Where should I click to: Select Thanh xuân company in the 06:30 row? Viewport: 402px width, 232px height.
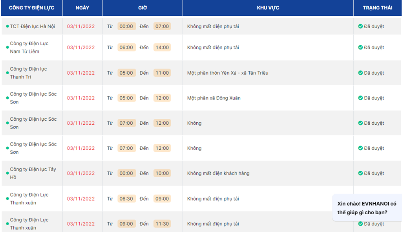pyautogui.click(x=29, y=199)
